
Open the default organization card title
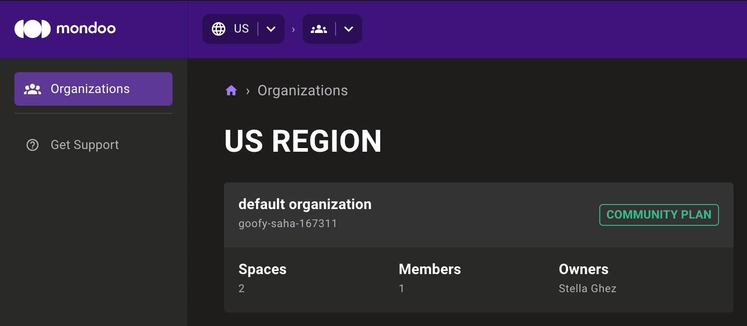pos(305,204)
